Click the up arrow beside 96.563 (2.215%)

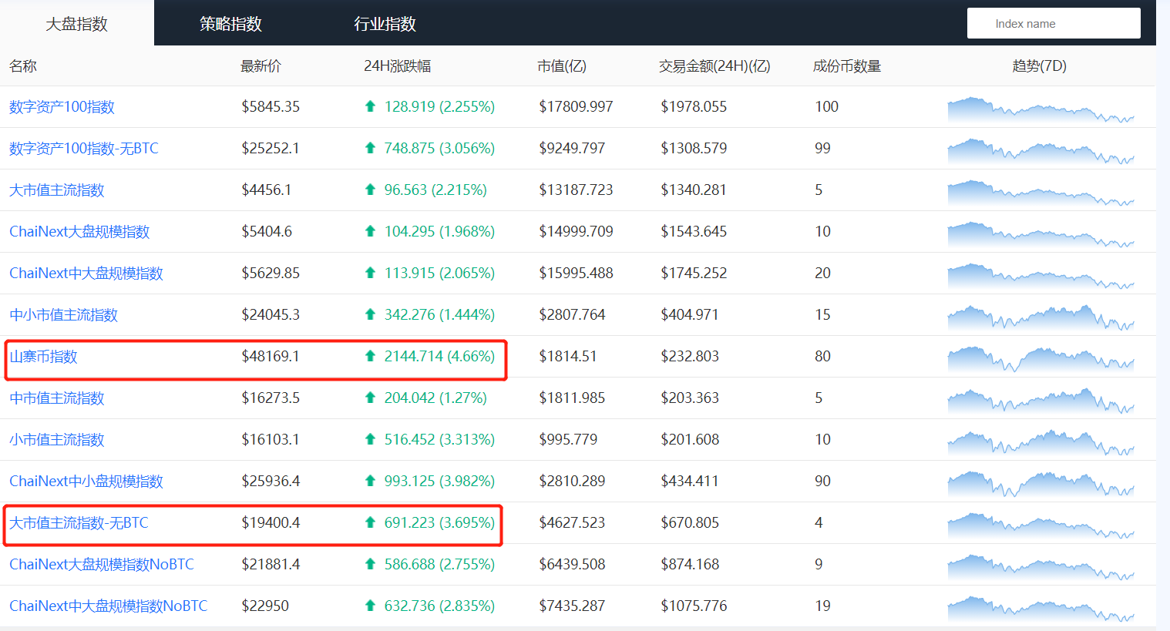pos(370,190)
